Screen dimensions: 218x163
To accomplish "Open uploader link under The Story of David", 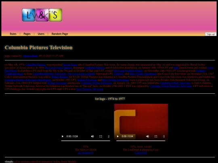I will tap(86, 153).
